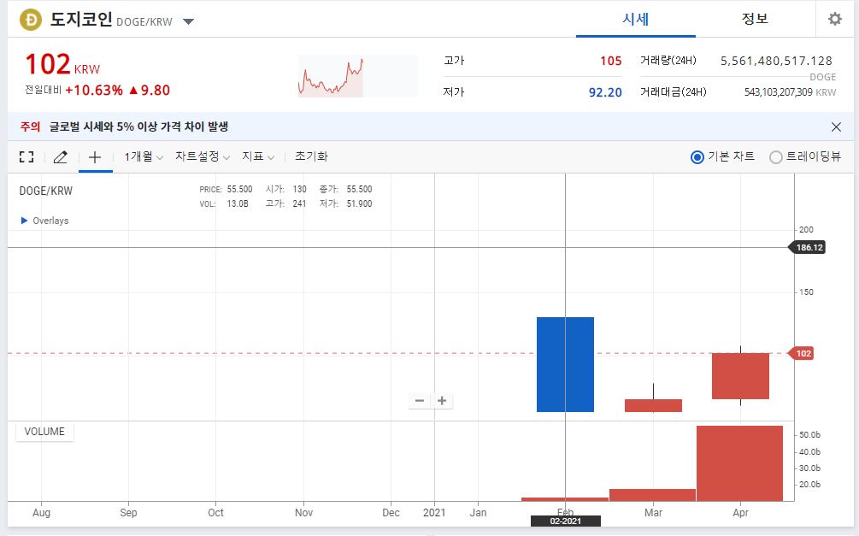Click the DOGE/KRW chart title label
Screen dimensions: 859x536
click(x=46, y=191)
